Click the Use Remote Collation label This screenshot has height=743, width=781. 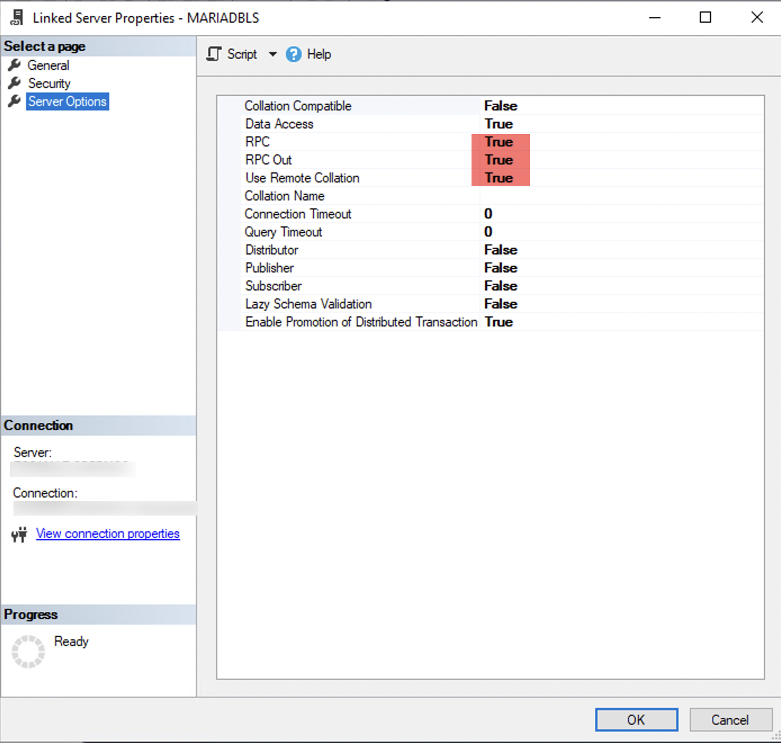(302, 178)
